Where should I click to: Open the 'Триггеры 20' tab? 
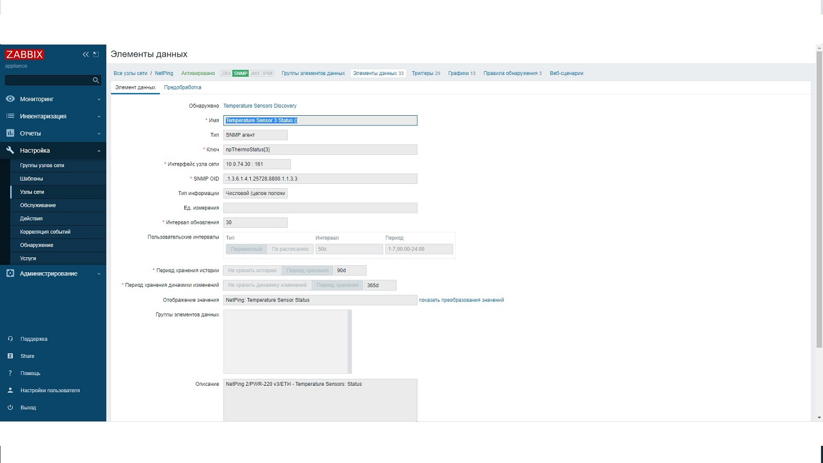click(426, 73)
